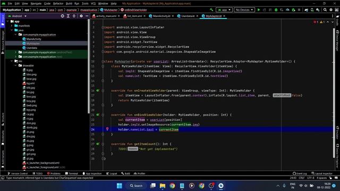This screenshot has height=191, width=340.
Task: Toggle the Structure side tab
Action: click(x=3, y=119)
